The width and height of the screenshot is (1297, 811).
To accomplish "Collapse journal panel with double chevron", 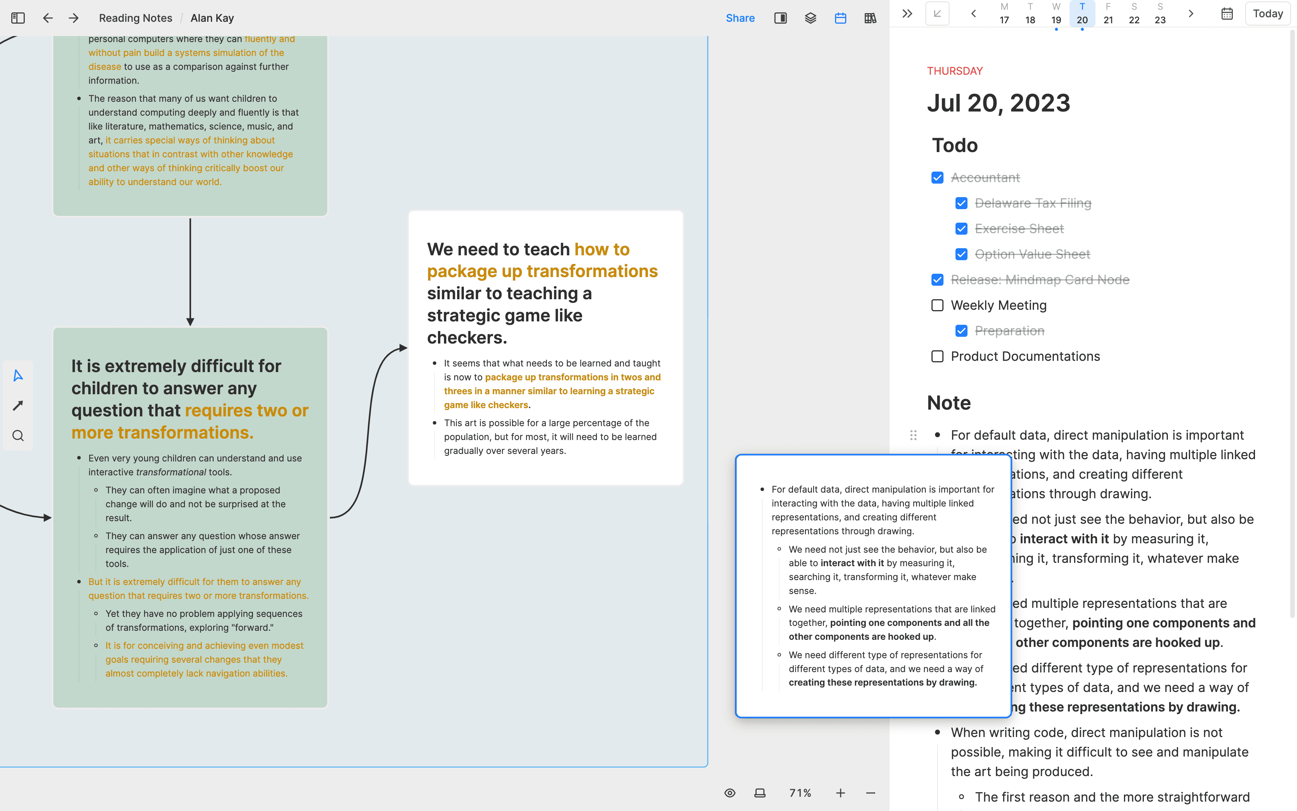I will click(x=907, y=14).
